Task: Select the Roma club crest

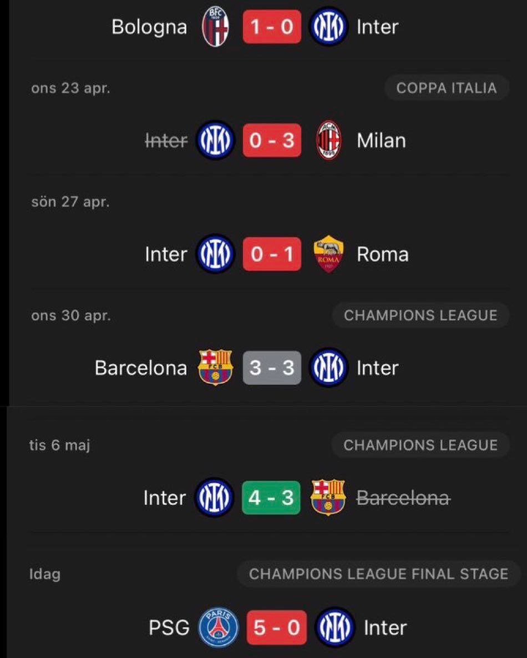Action: pyautogui.click(x=328, y=254)
